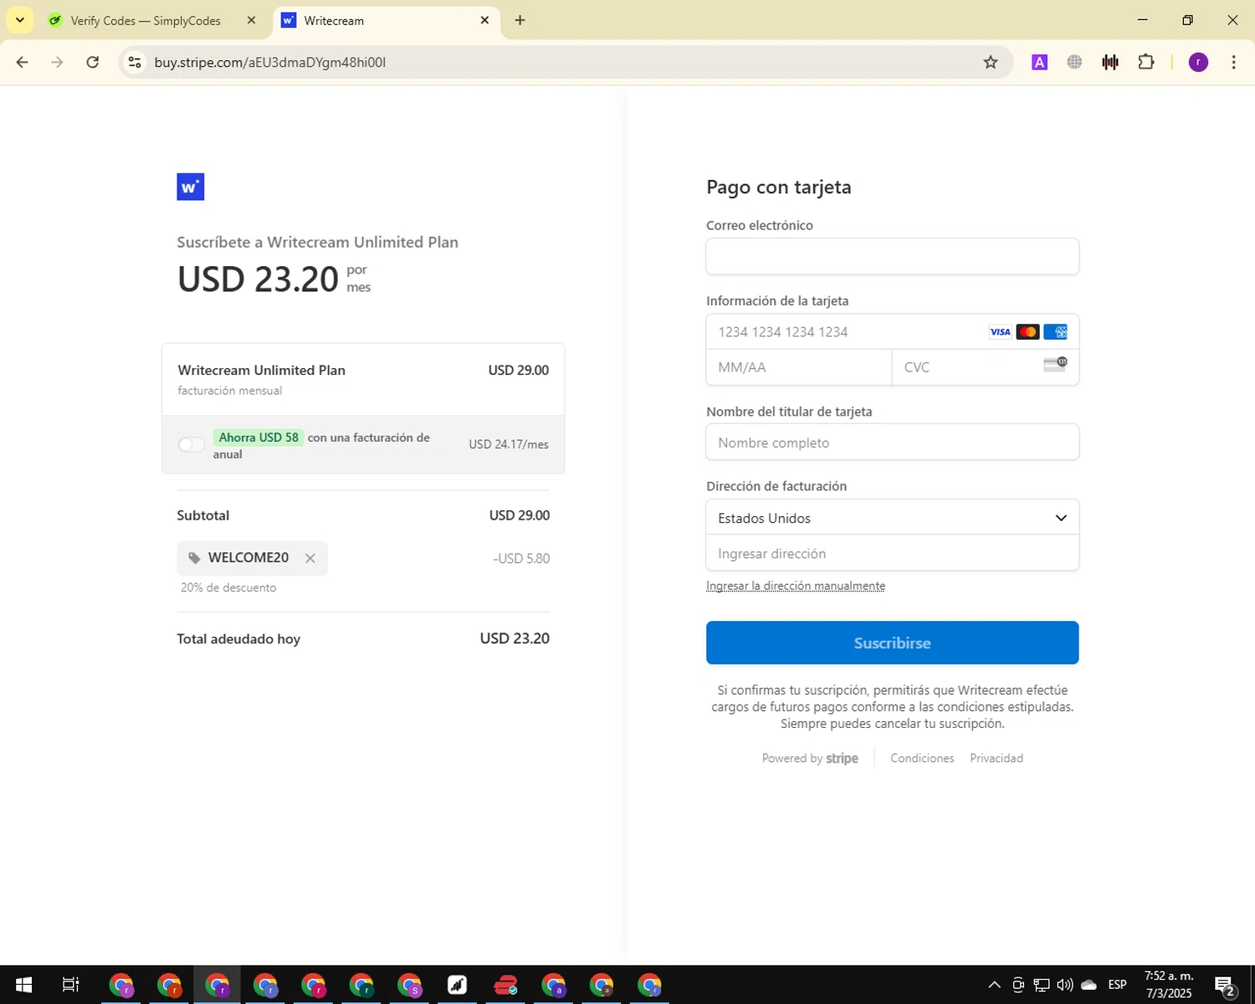Click the network icon in system tray

[x=1042, y=985]
